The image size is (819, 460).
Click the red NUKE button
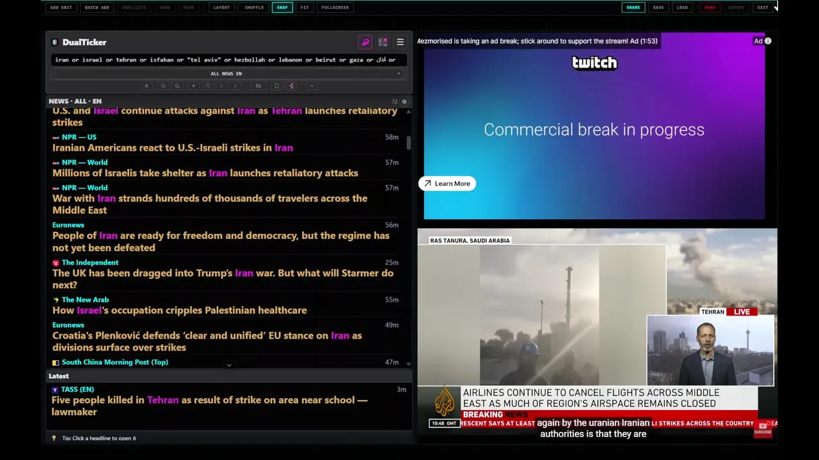710,7
